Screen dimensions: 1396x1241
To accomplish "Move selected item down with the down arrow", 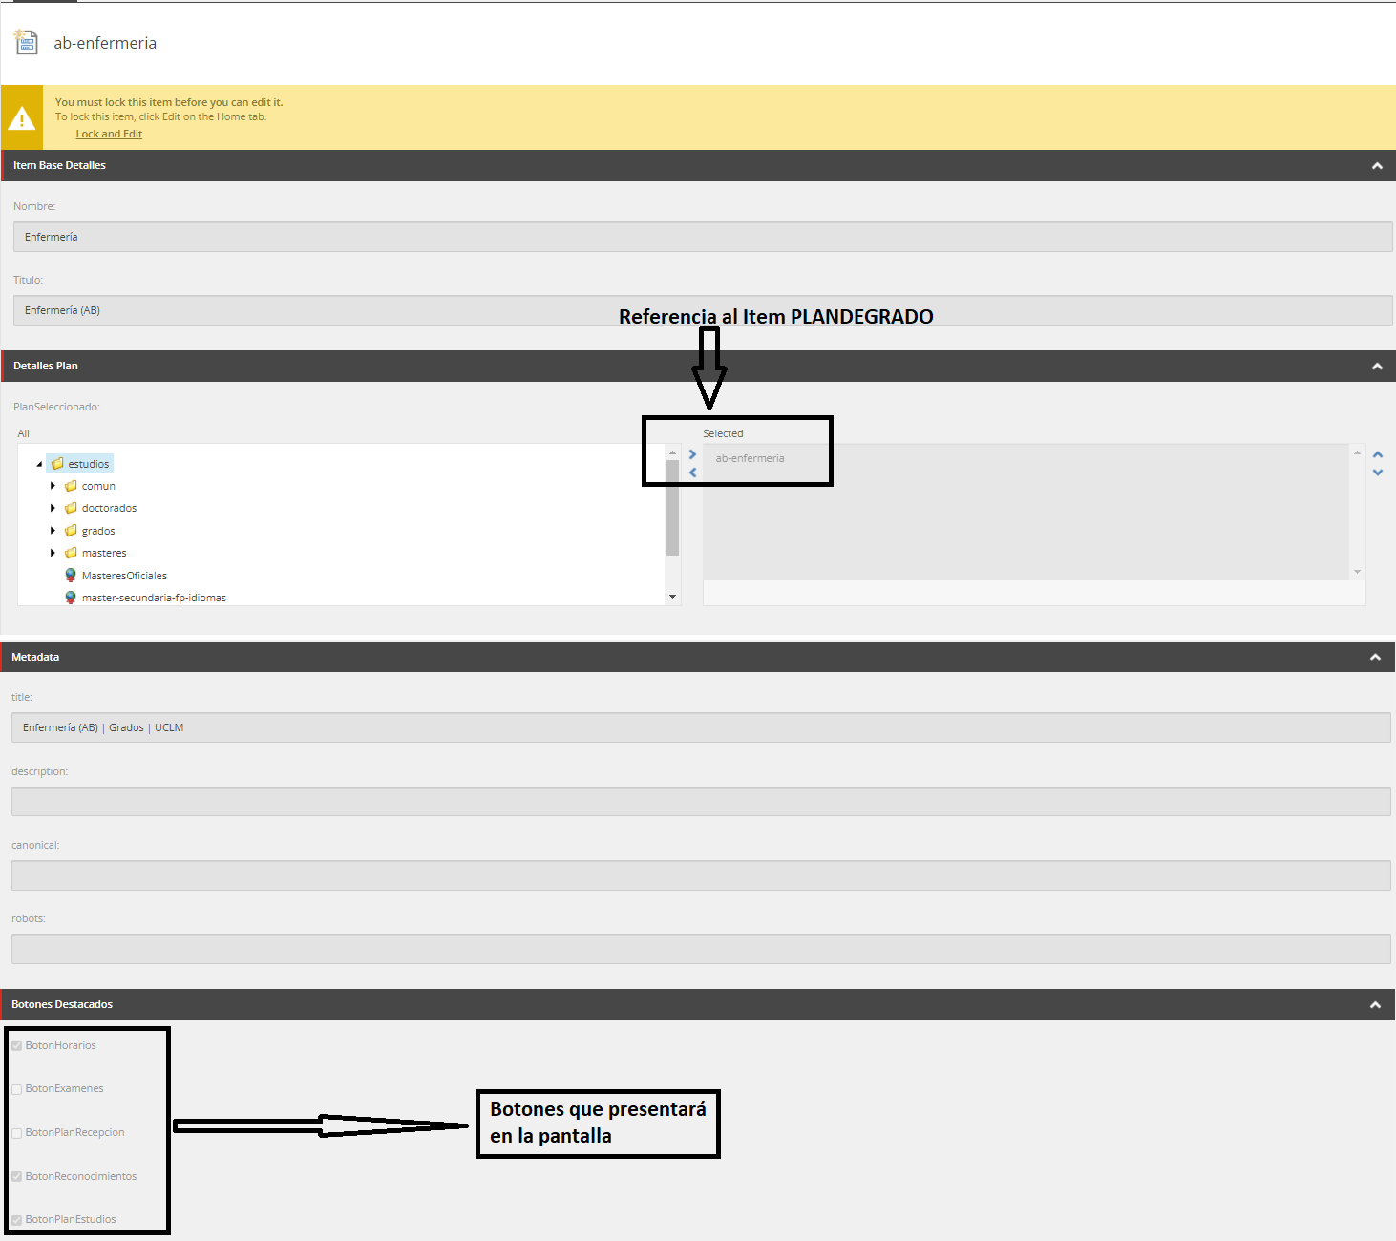I will point(1377,473).
